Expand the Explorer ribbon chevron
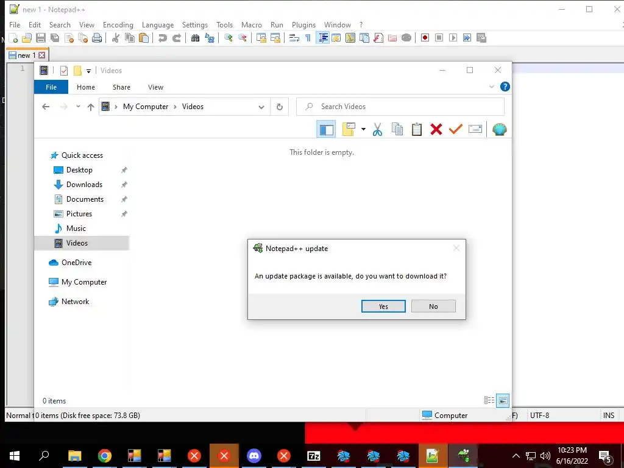The width and height of the screenshot is (624, 468). 492,87
